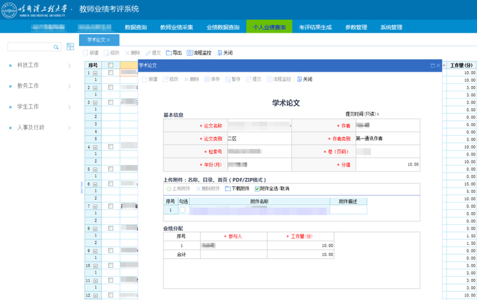Click the search magnifier icon in sidebar

tap(56, 47)
